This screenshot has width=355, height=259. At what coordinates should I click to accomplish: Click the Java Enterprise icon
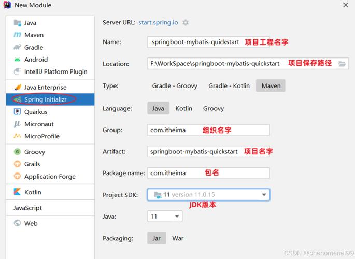(18, 87)
